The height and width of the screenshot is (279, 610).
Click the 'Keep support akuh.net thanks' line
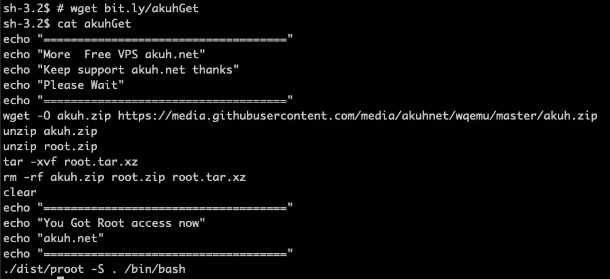121,69
